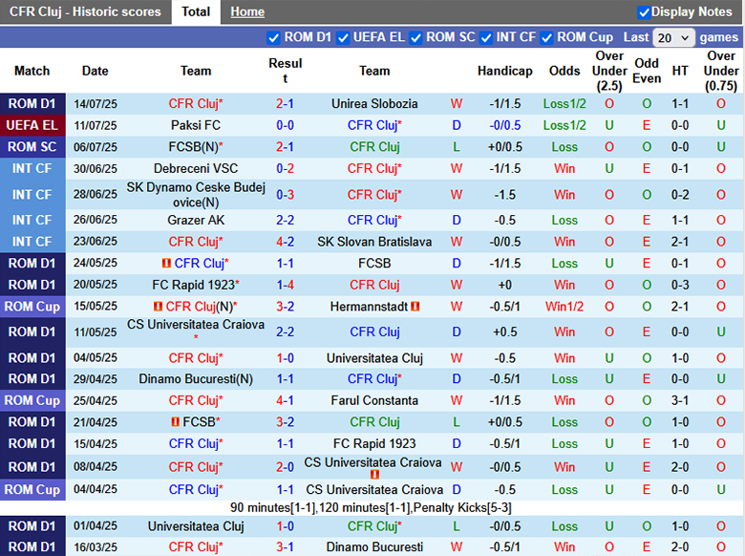745x556 pixels.
Task: Switch to the Total tab
Action: [196, 11]
